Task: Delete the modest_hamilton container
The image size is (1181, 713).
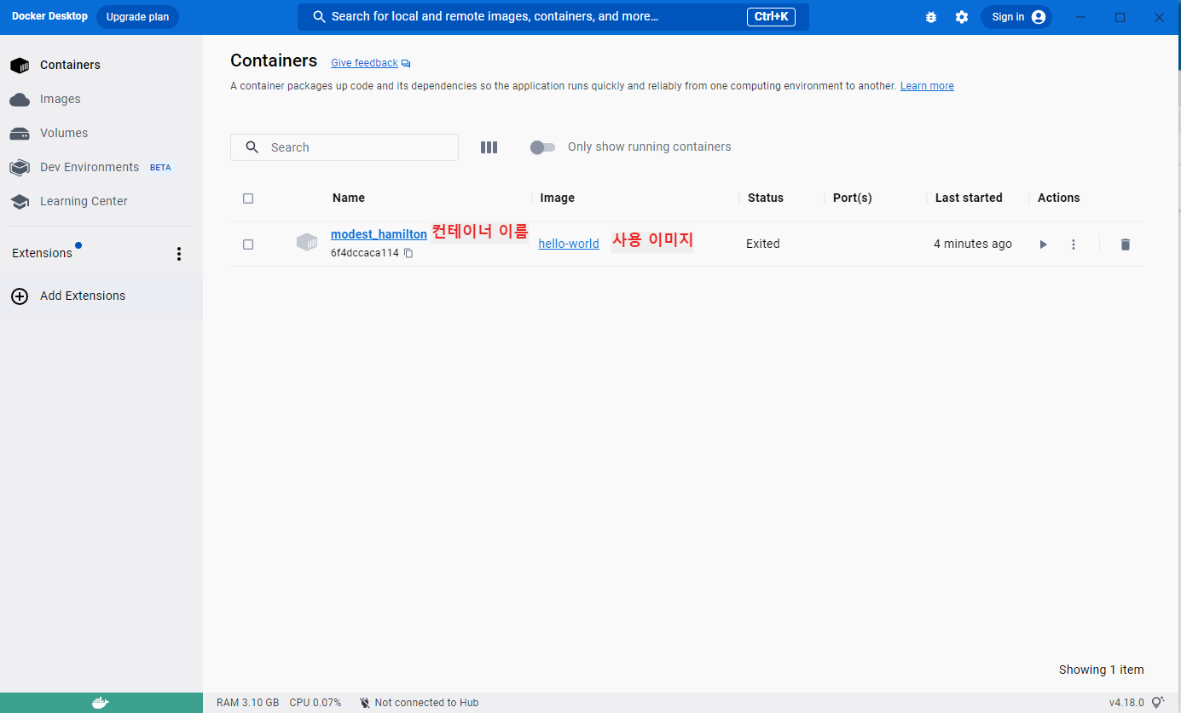Action: (x=1126, y=244)
